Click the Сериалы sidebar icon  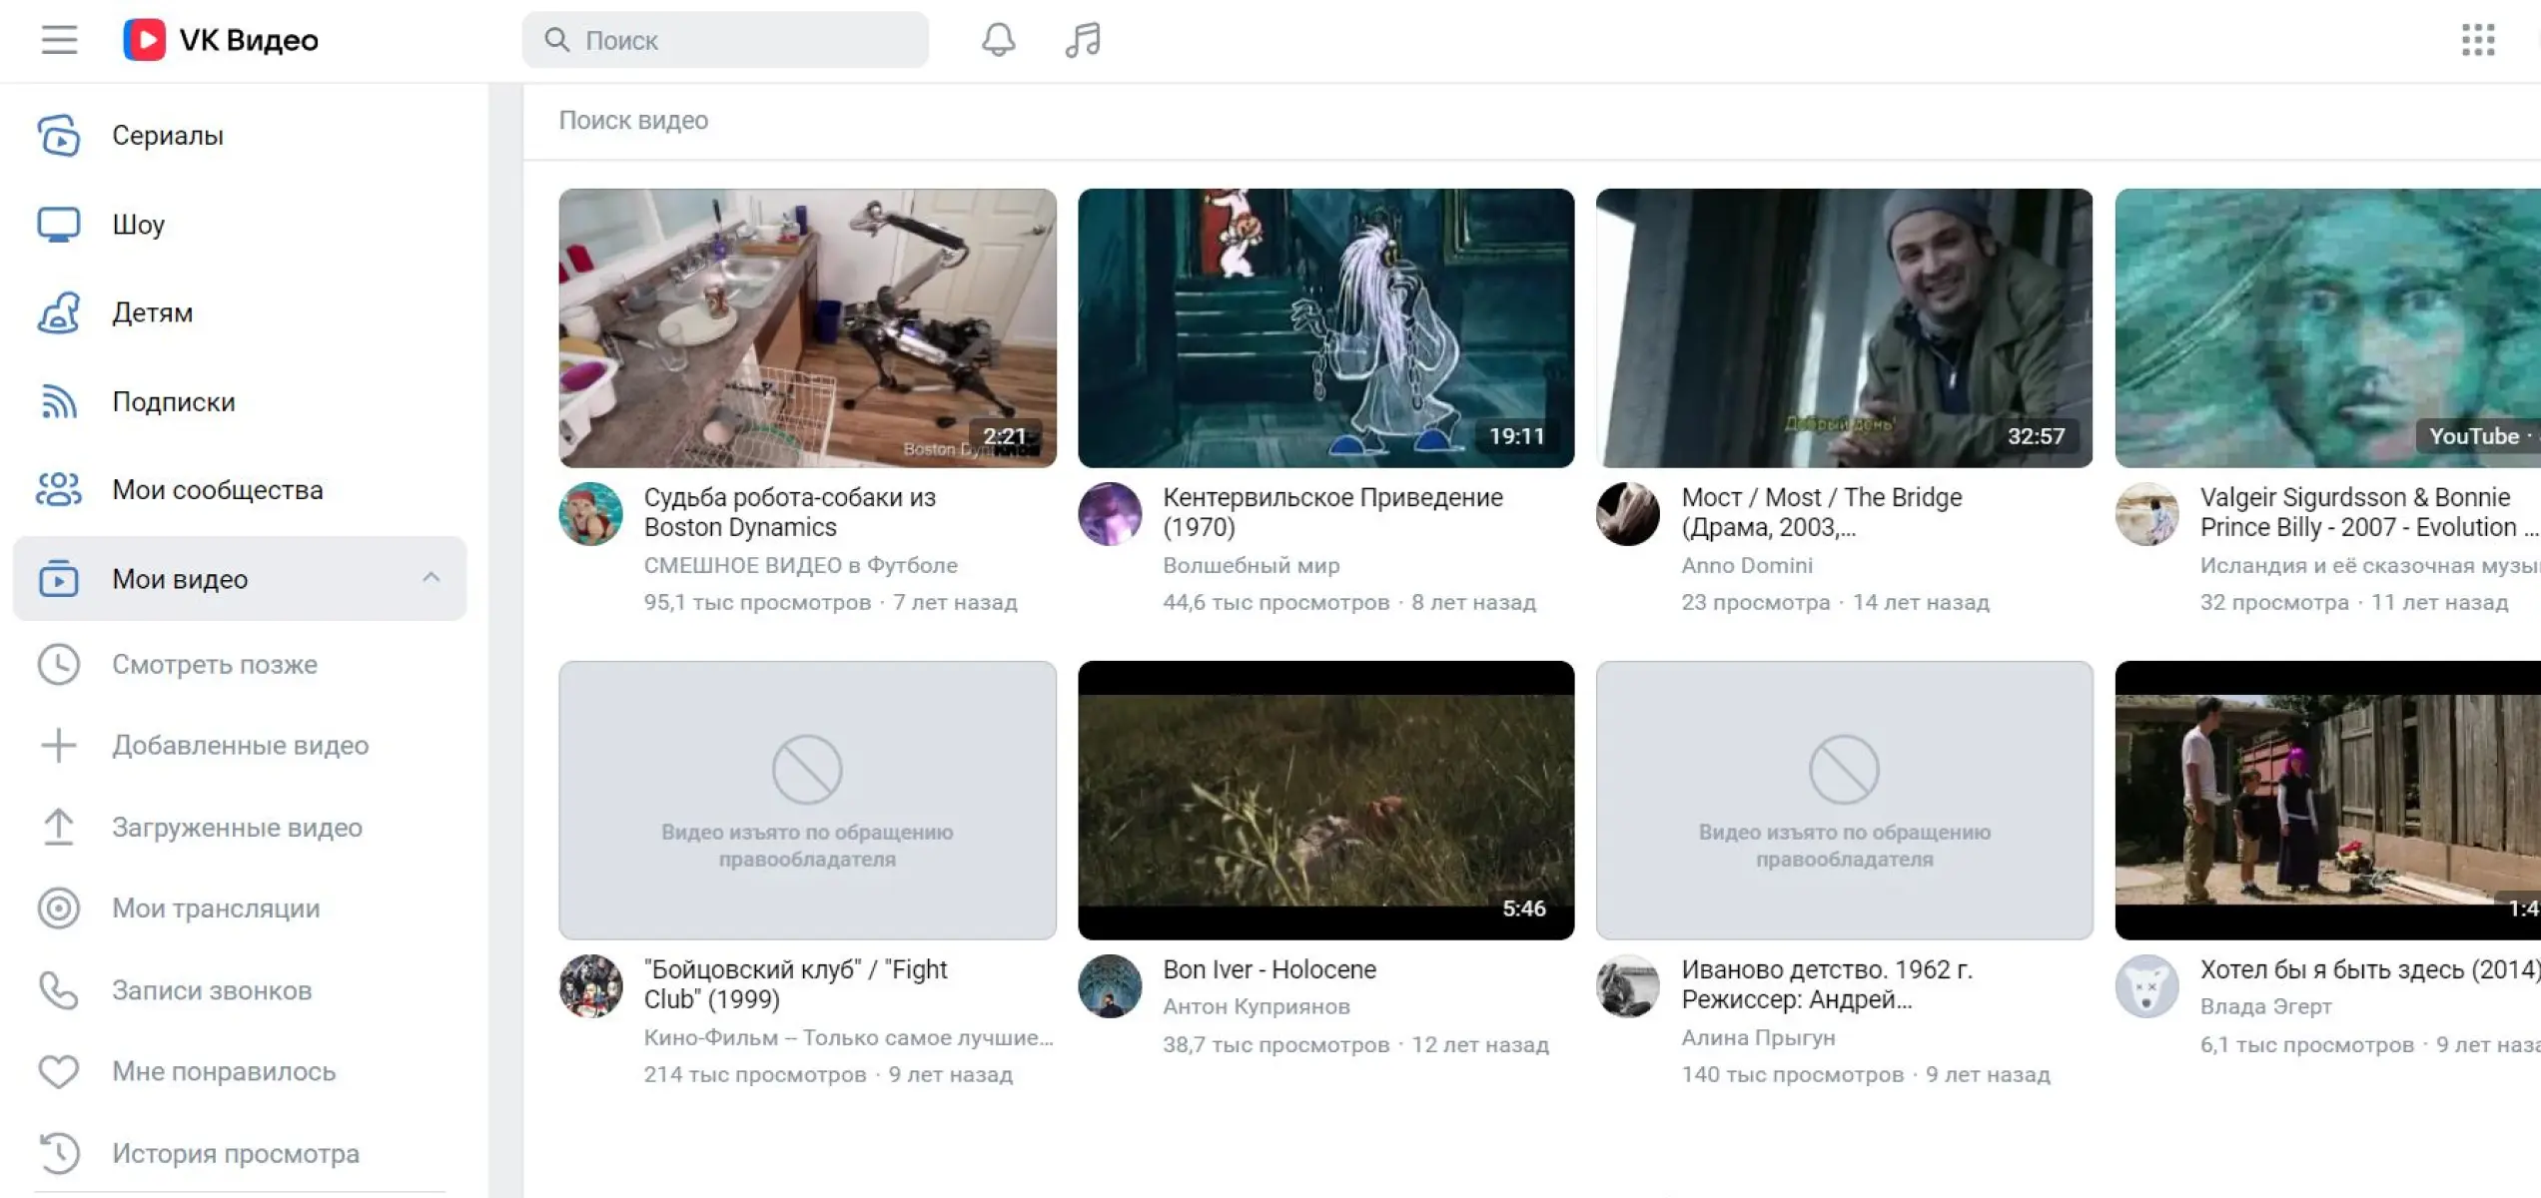[x=59, y=136]
